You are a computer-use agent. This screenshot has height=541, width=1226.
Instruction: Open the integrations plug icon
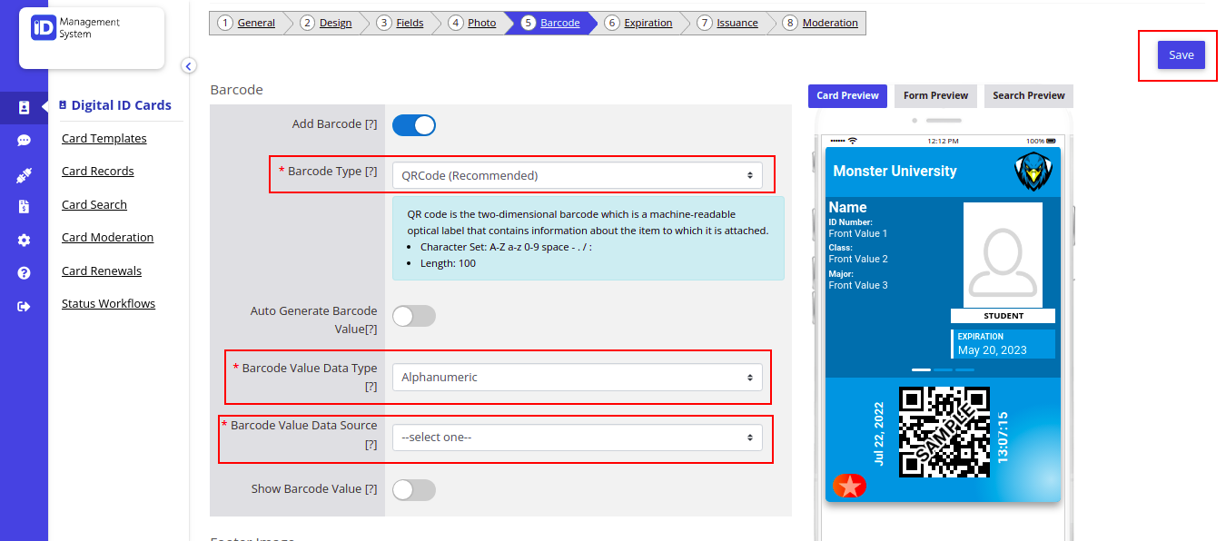click(x=24, y=174)
